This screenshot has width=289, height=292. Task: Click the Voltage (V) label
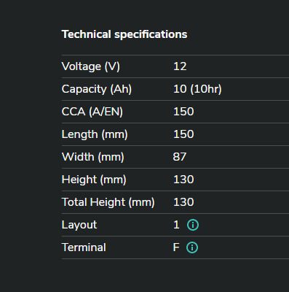[91, 66]
